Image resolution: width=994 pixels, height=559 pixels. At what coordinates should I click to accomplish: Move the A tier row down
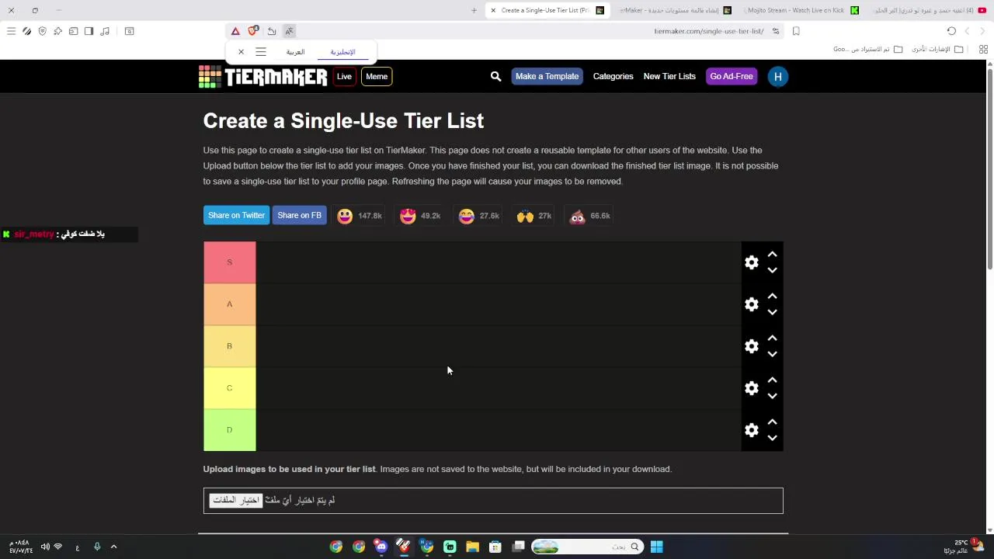coord(772,312)
